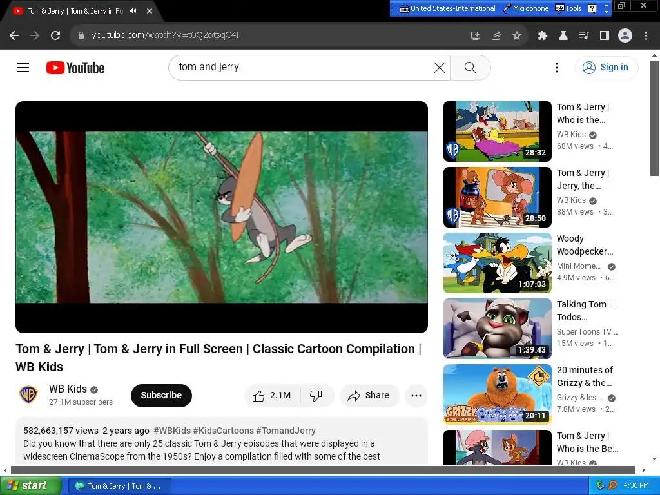Open Woody Woodpecker 1:07:03 thumbnail
Image resolution: width=660 pixels, height=495 pixels.
coord(497,263)
